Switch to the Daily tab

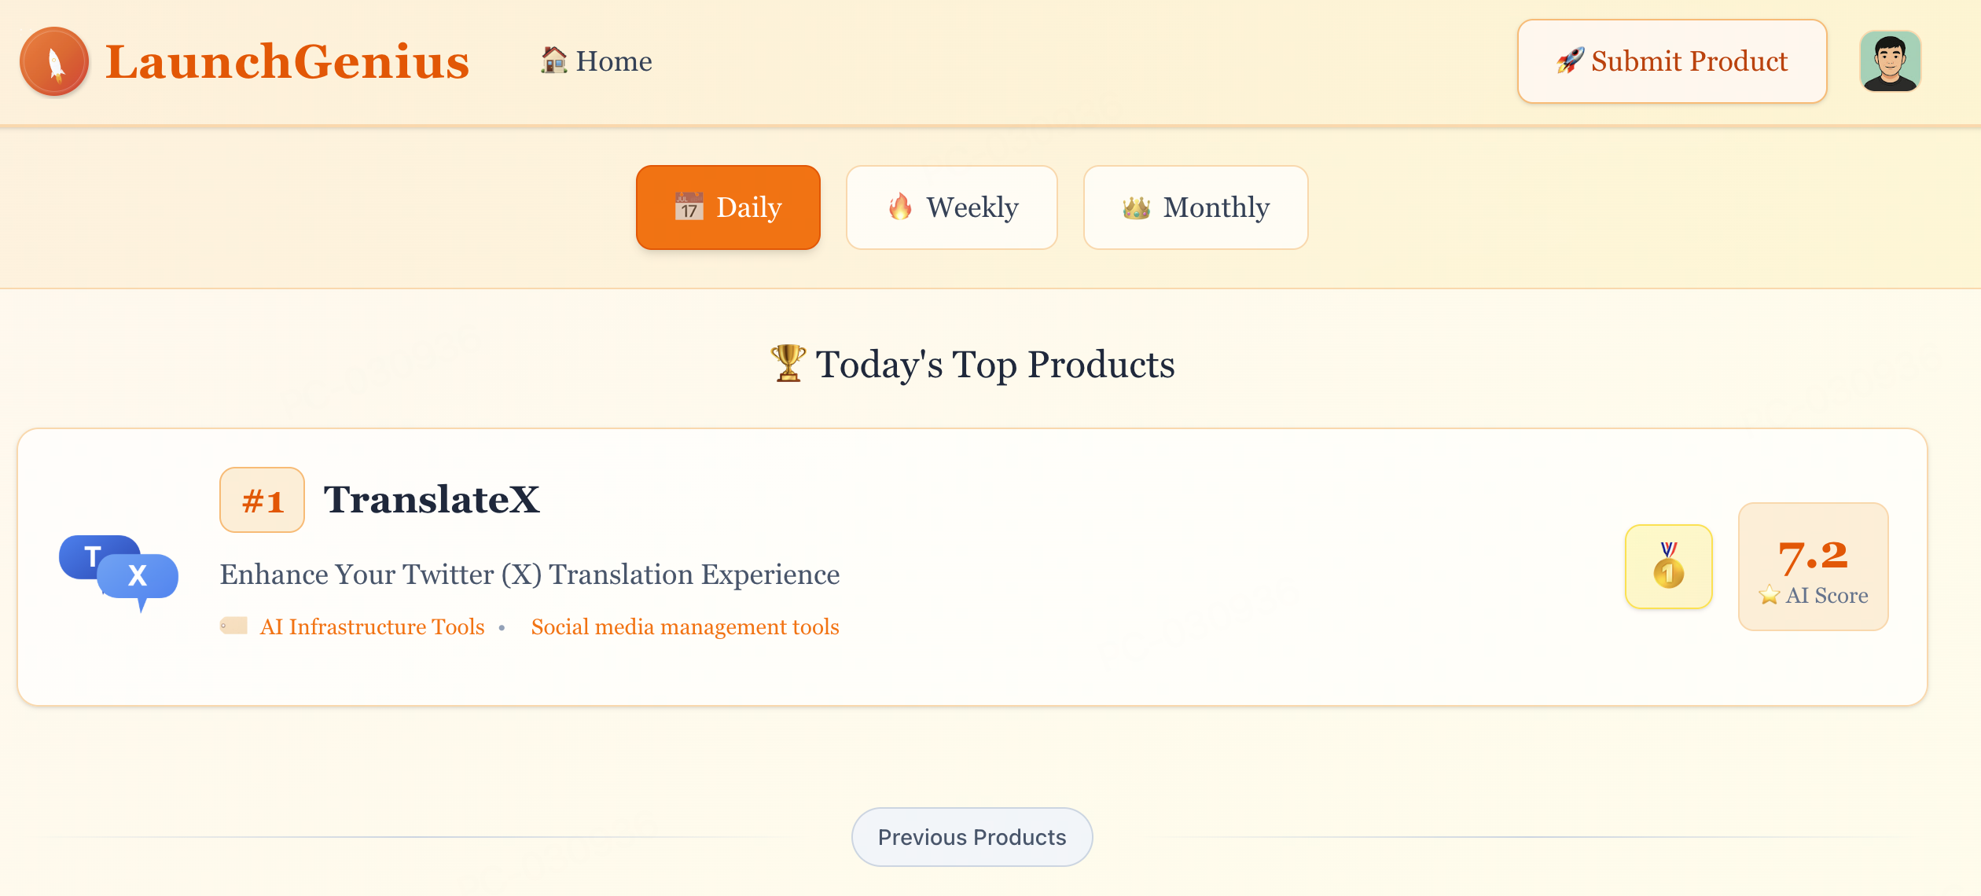728,207
